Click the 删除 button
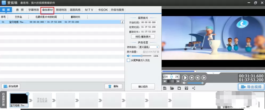This screenshot has width=265, height=110. click(113, 86)
